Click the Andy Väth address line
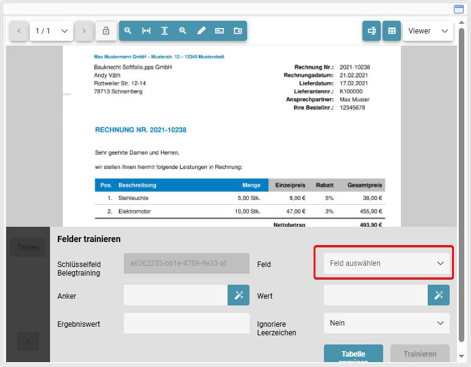 click(107, 76)
